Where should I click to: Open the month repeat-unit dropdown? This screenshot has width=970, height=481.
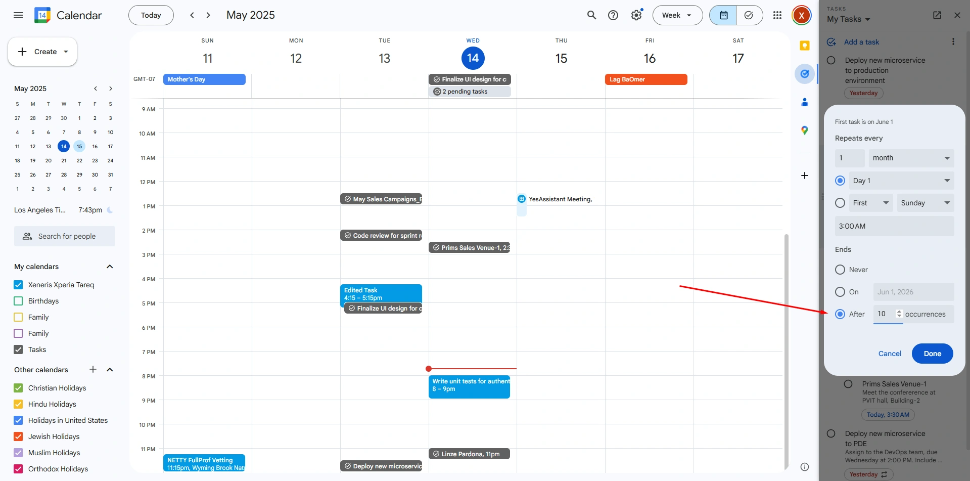911,158
